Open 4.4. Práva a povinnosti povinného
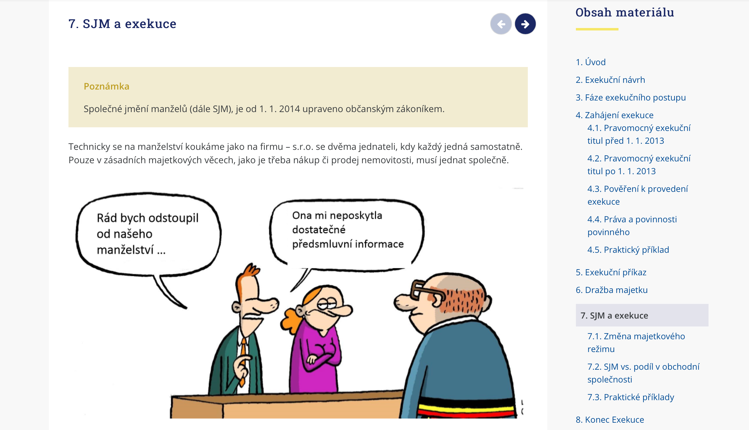 [632, 226]
